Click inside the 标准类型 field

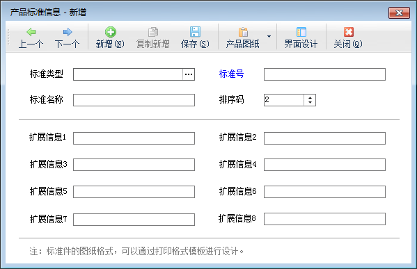[128, 74]
